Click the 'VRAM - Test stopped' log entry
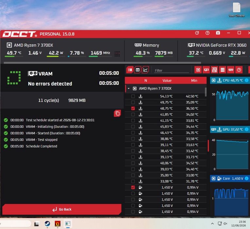This screenshot has width=250, height=229. point(42,140)
